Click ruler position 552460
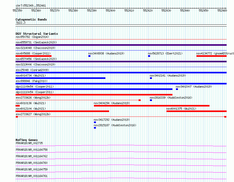The width and height of the screenshot is (234, 182). point(222,11)
